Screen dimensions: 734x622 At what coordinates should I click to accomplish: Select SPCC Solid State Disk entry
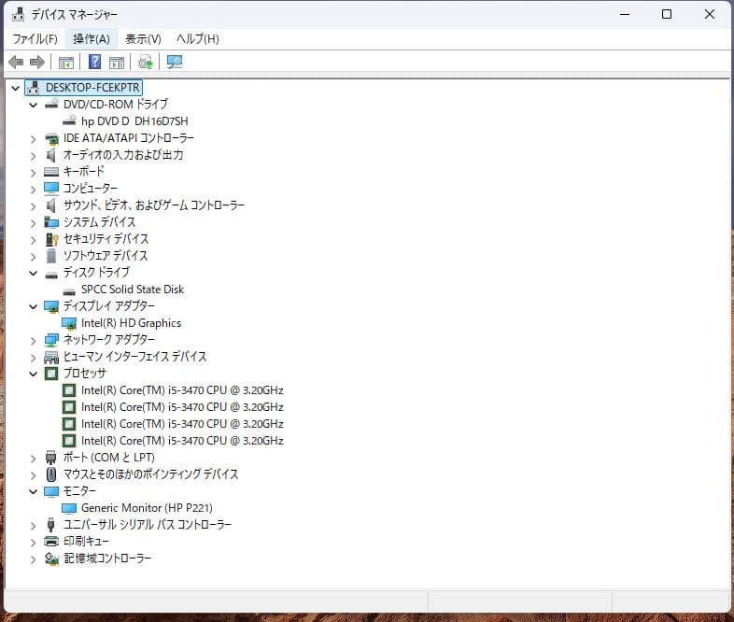133,290
